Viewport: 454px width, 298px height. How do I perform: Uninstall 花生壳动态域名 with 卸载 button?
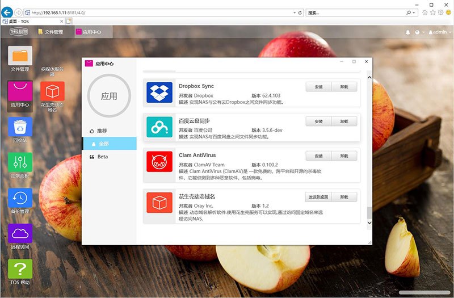344,197
